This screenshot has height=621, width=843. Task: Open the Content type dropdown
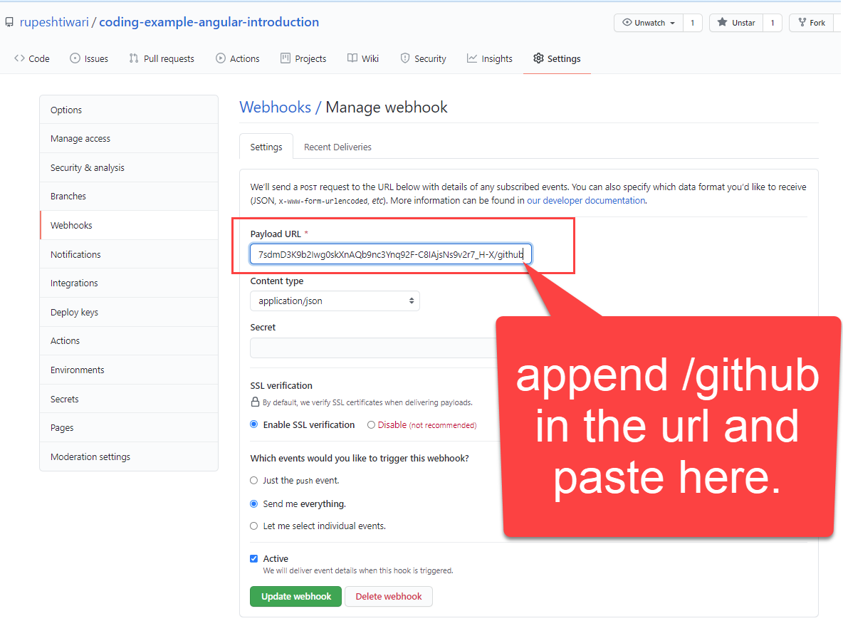335,301
